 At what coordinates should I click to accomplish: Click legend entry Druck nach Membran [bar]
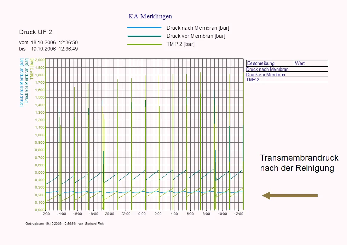(198, 28)
